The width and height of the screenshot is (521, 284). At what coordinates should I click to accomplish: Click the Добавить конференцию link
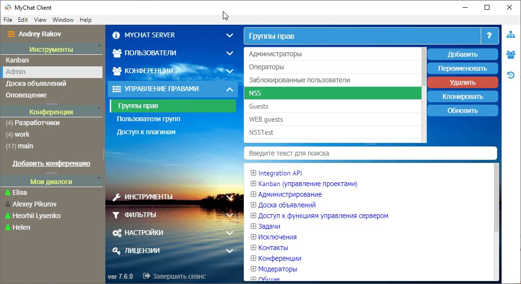[51, 164]
